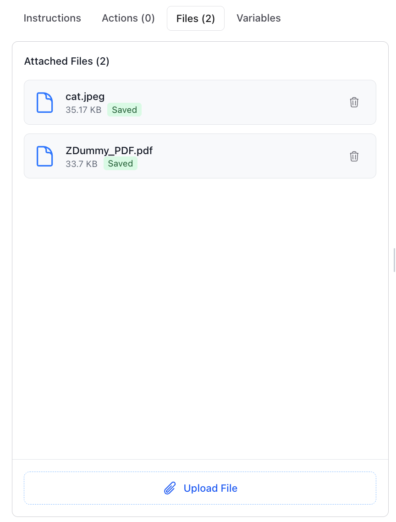Delete ZDummy_PDF.pdf using its trash icon

(x=354, y=156)
